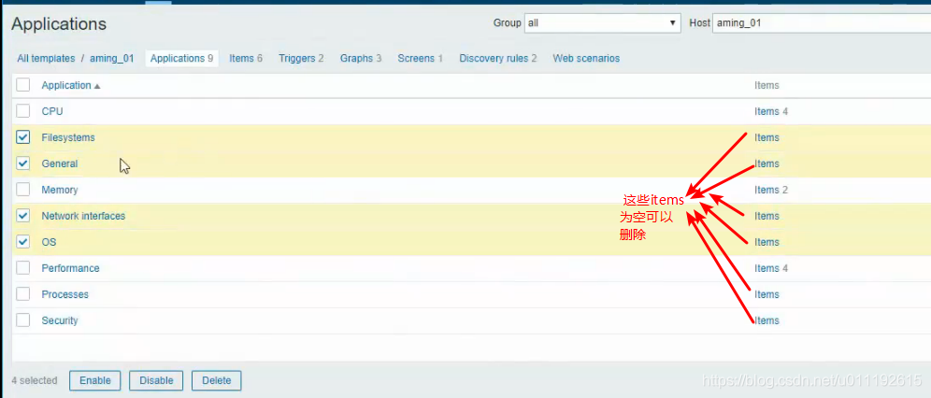
Task: Check the Processes application checkbox
Action: click(x=23, y=293)
